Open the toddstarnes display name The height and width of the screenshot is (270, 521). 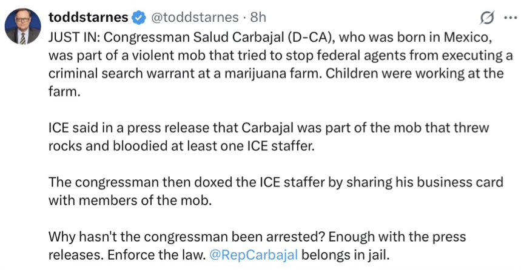89,17
